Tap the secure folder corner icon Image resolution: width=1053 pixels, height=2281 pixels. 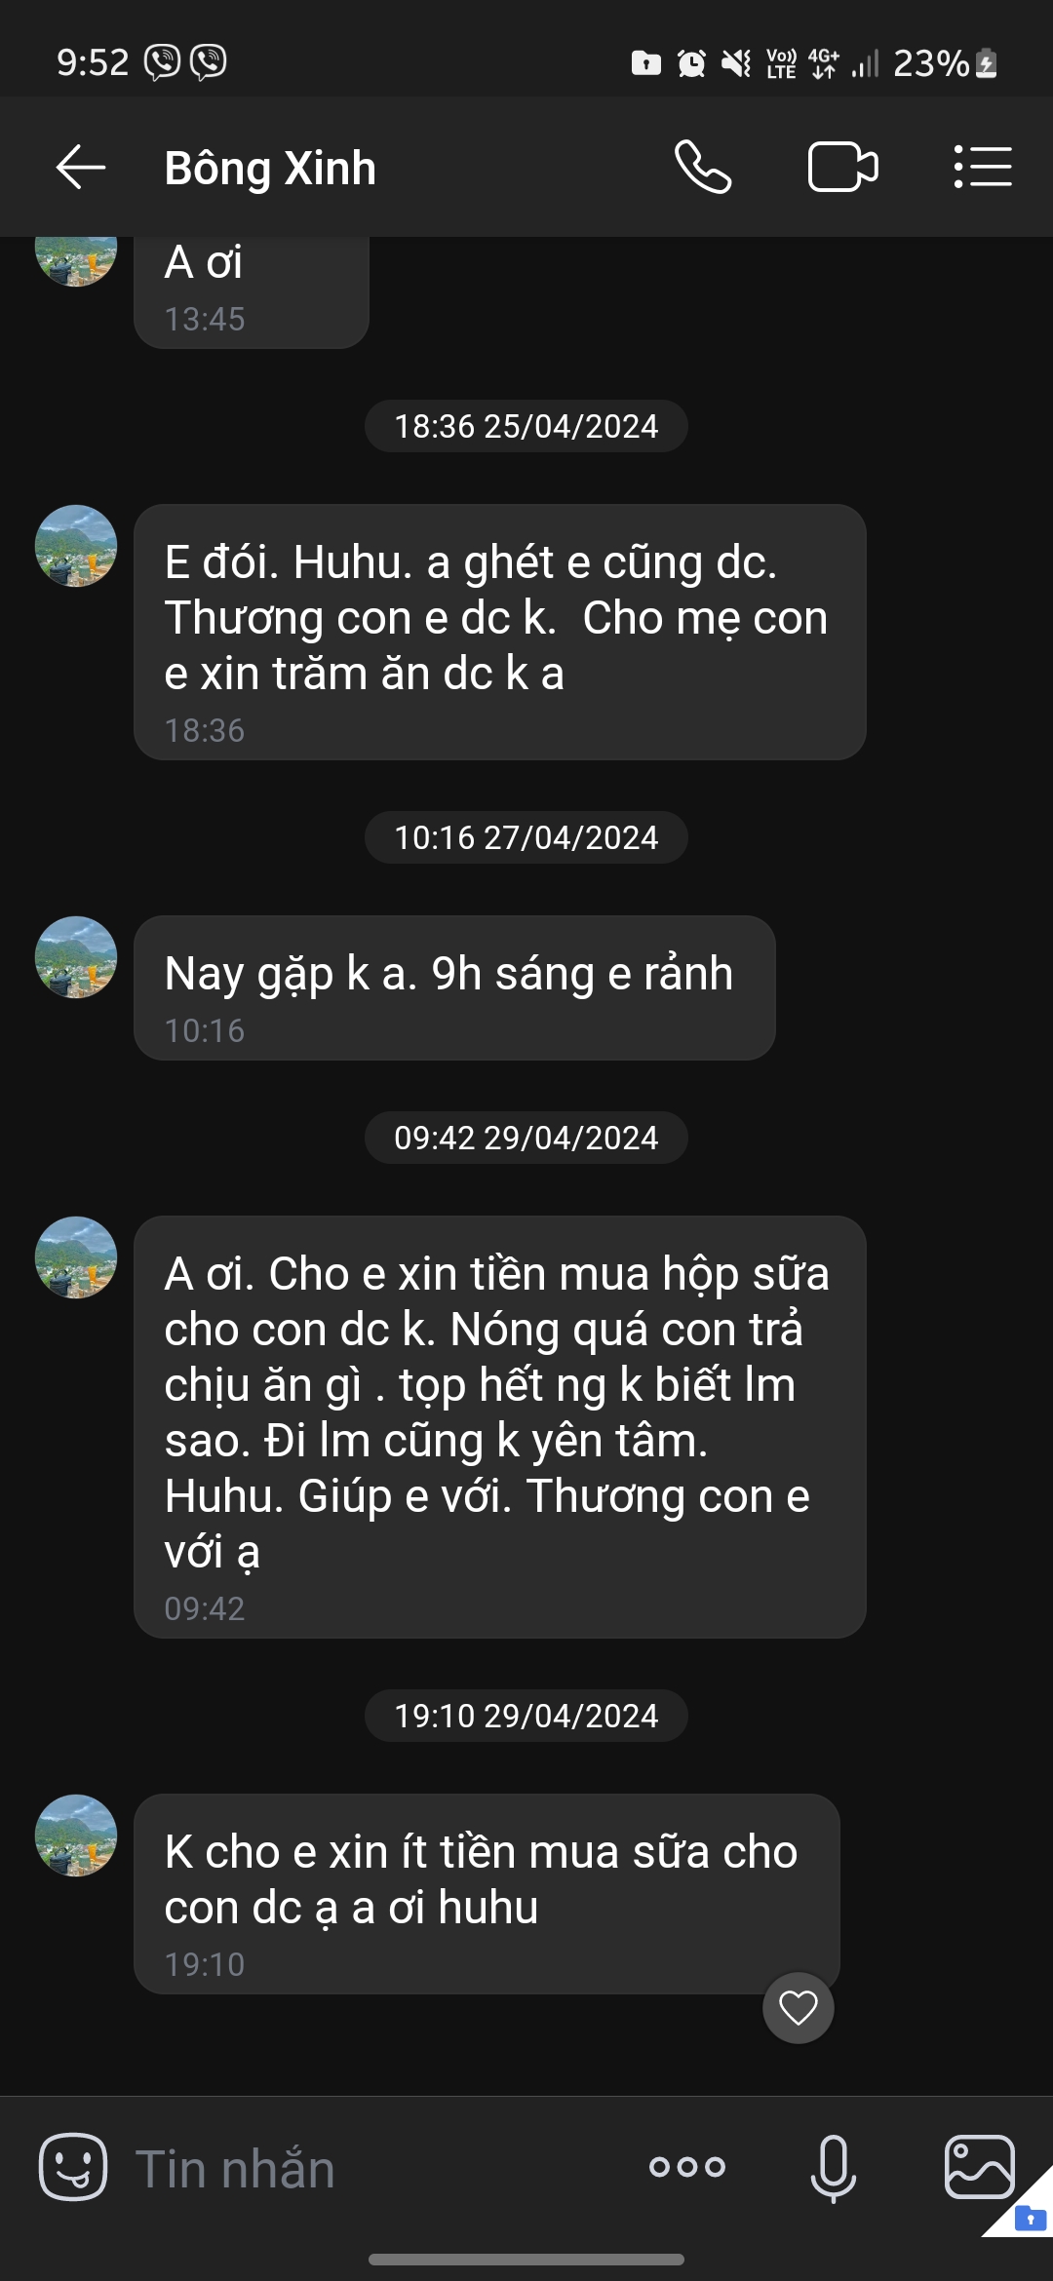coord(1030,2219)
